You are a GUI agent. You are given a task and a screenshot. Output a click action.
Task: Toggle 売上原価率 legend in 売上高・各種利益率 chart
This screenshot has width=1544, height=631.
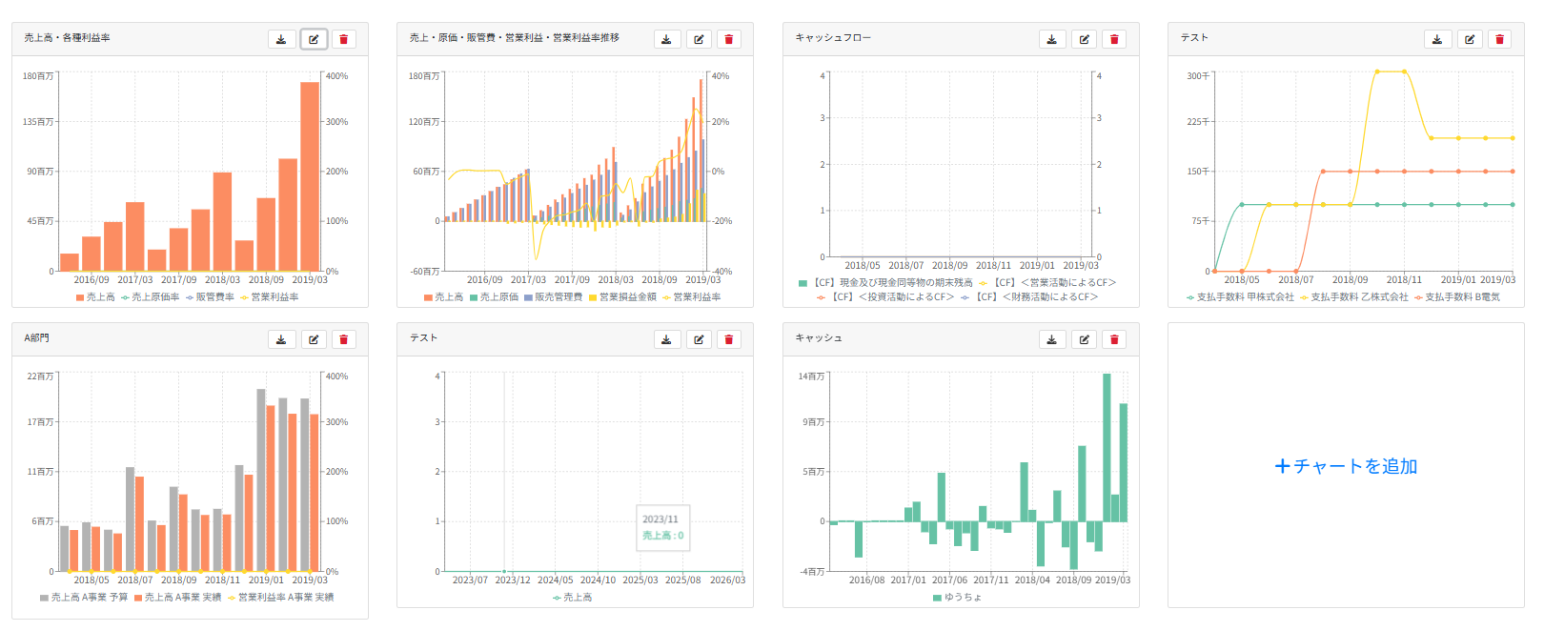coord(150,297)
